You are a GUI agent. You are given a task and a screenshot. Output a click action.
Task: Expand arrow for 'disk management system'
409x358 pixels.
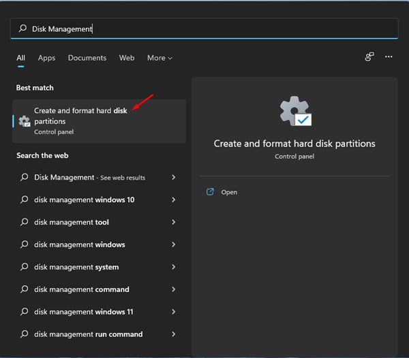(x=174, y=267)
